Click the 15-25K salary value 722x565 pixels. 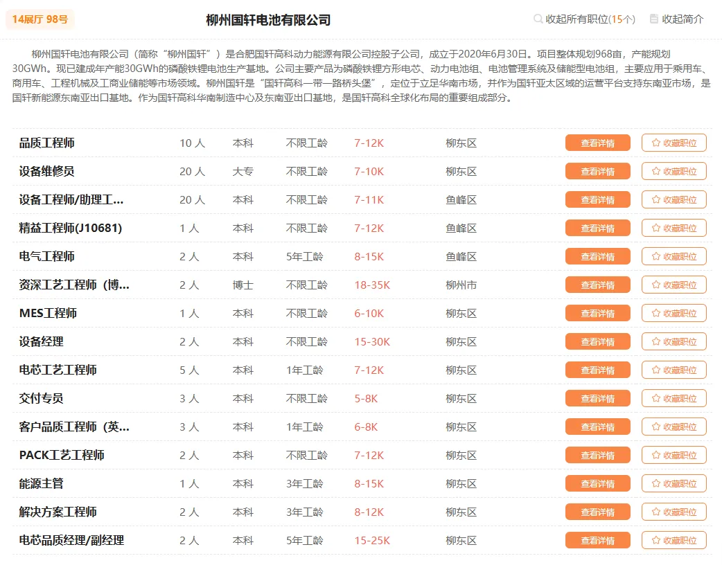point(372,541)
